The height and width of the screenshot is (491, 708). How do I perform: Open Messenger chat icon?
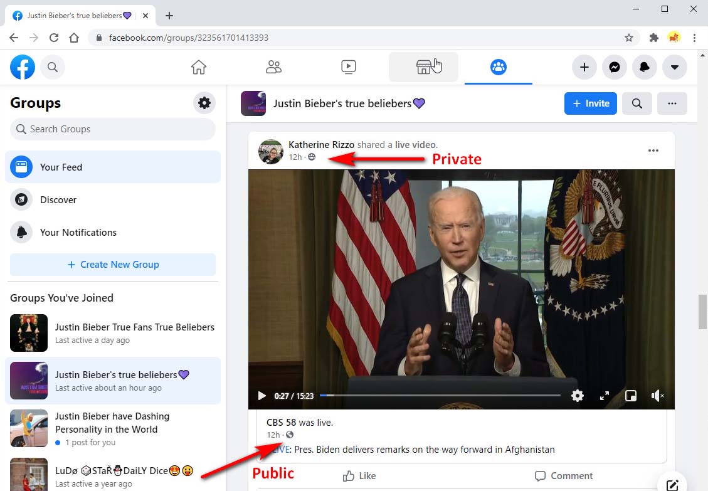(615, 67)
